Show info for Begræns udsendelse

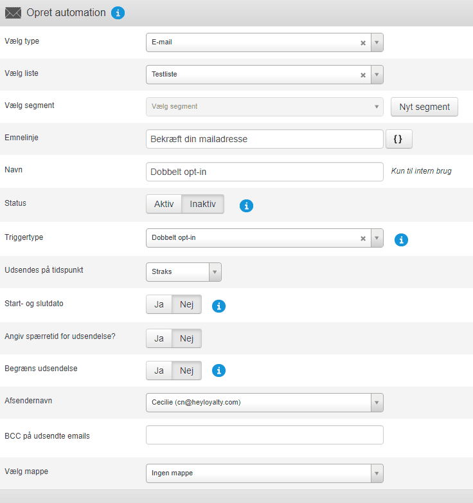(219, 371)
